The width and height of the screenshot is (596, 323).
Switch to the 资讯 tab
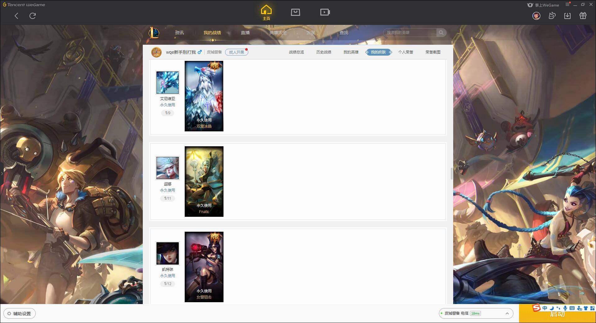(179, 33)
